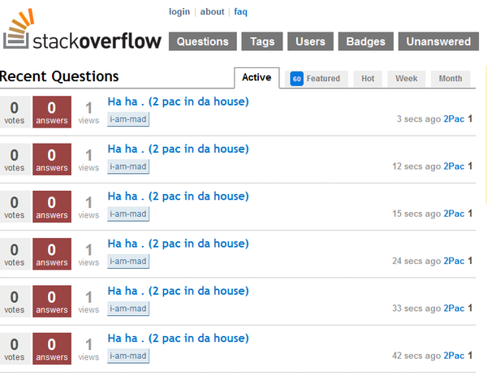Open 2Pac profile on 12 secs ago row
This screenshot has width=487, height=380.
[x=454, y=166]
